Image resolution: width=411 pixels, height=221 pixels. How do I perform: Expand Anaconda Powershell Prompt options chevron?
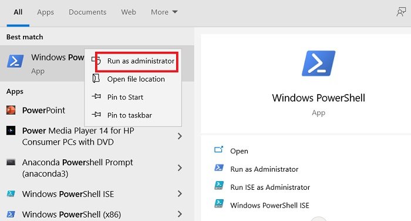[x=180, y=168]
